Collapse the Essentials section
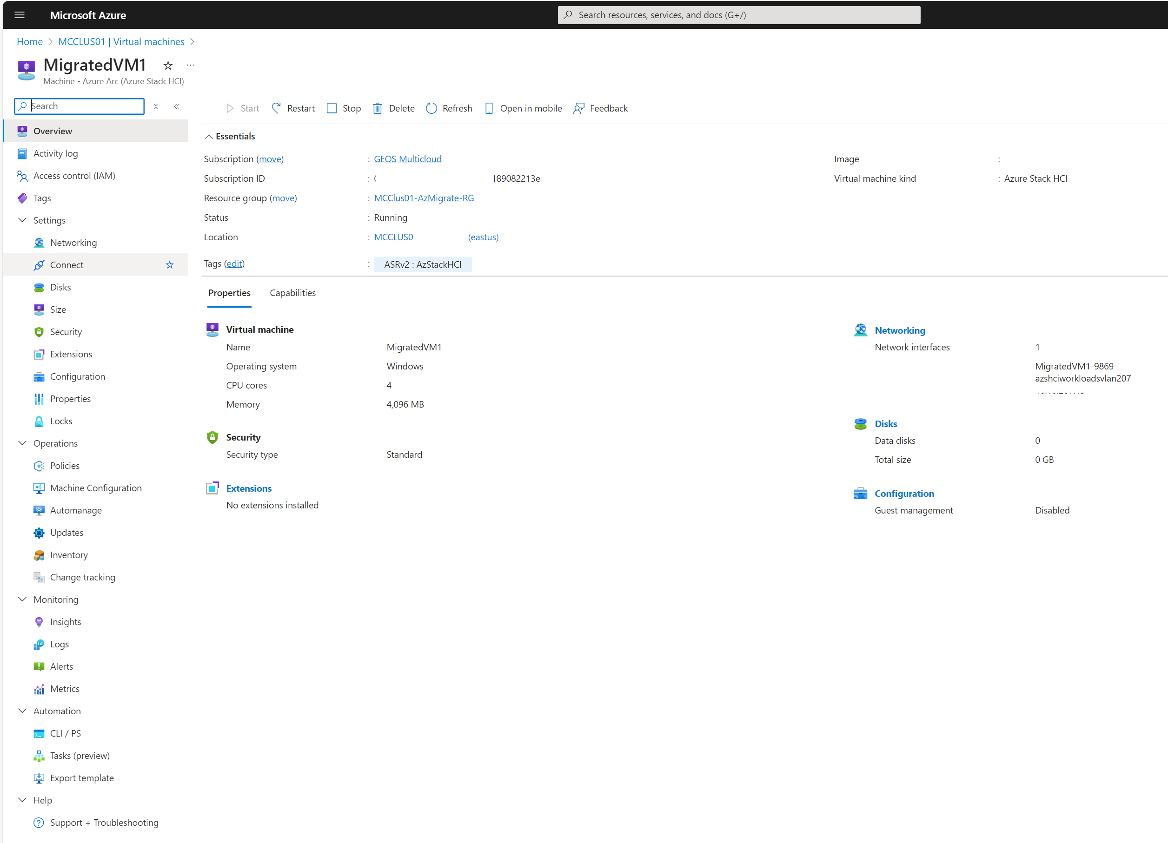The width and height of the screenshot is (1168, 843). click(x=209, y=136)
